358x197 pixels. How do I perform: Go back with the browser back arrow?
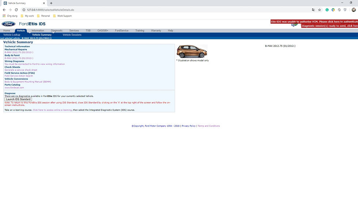click(x=4, y=10)
